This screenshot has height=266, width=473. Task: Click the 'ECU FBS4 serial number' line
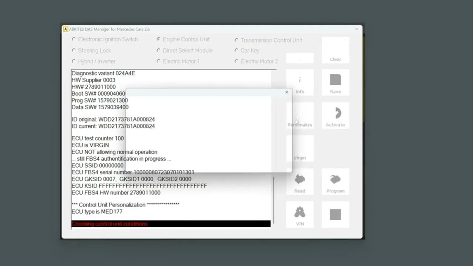pyautogui.click(x=133, y=172)
